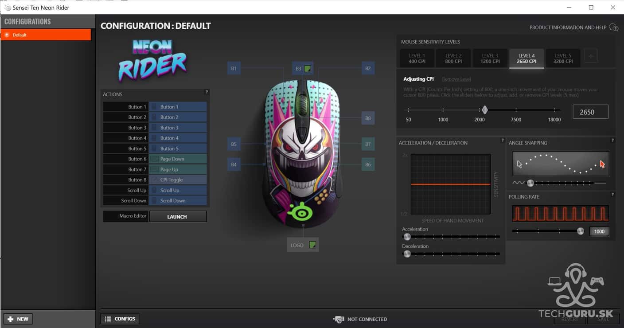Select the B8 button marker
Image resolution: width=624 pixels, height=328 pixels.
pos(368,118)
